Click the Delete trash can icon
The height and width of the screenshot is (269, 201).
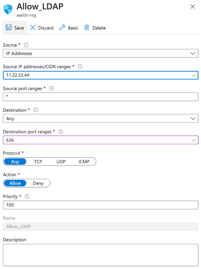click(x=87, y=27)
